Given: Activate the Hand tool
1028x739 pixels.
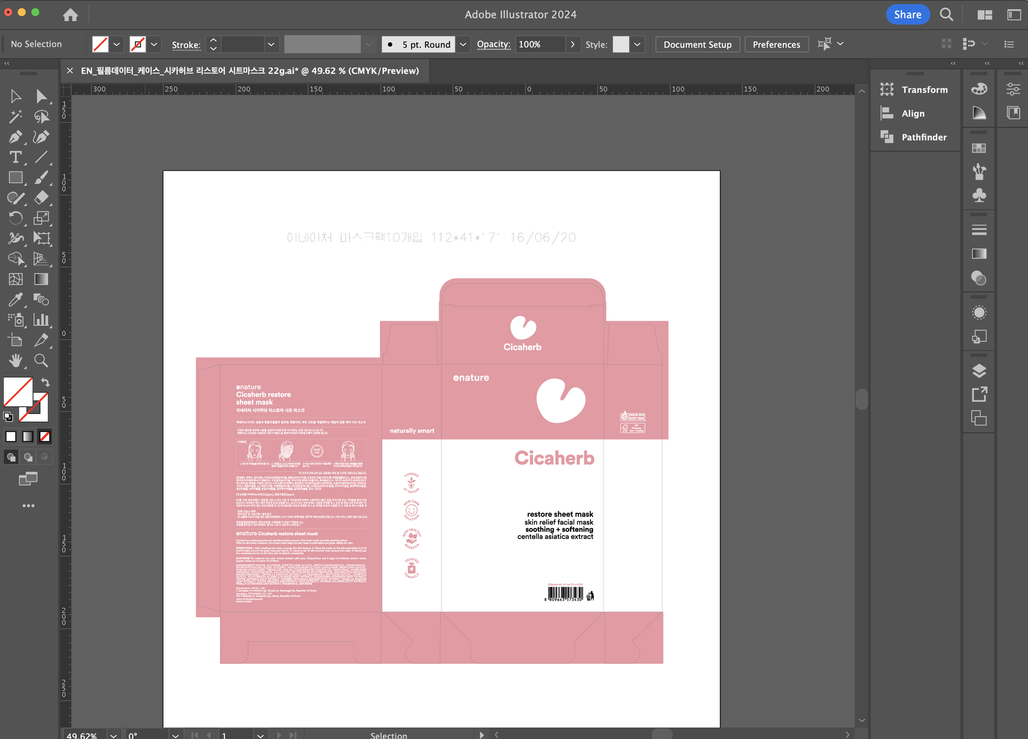Looking at the screenshot, I should pos(16,360).
